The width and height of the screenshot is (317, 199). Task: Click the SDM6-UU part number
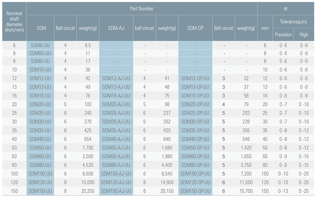tap(40, 45)
